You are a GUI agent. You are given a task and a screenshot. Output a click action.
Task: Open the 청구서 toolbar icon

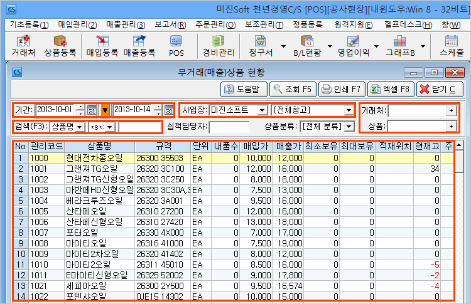261,46
